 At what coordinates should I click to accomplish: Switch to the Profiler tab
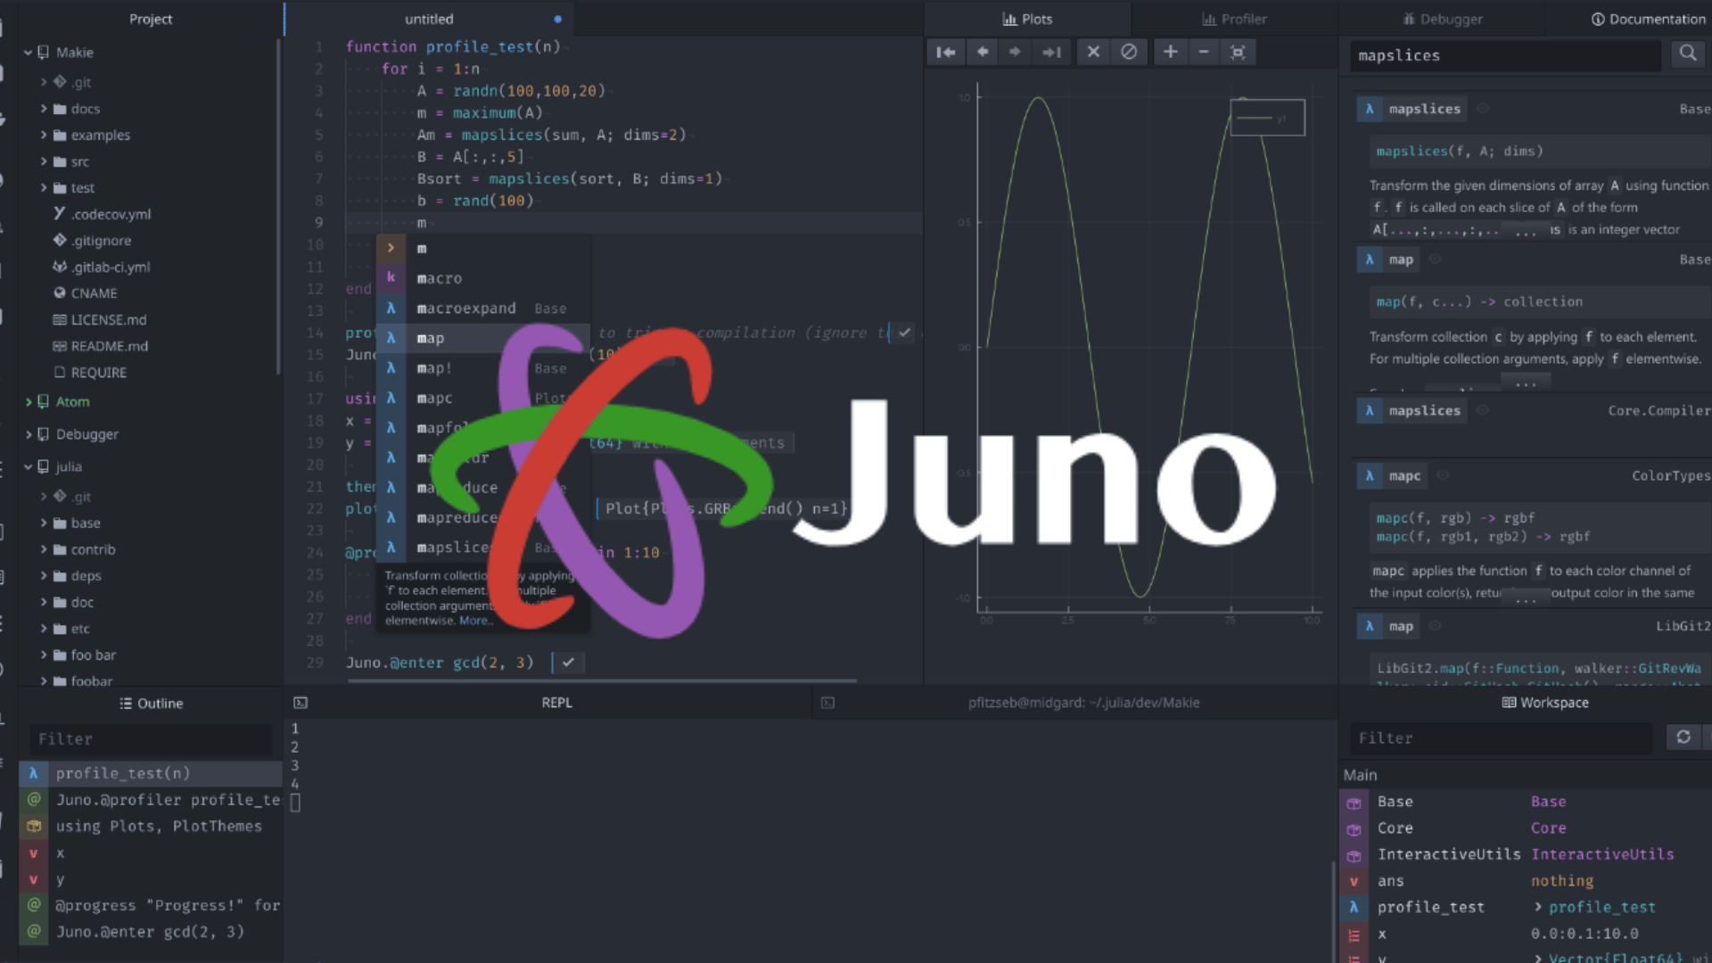pos(1234,19)
